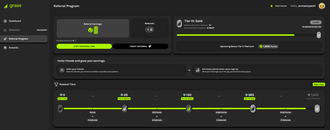Click the Pending Referrals info icon
Viewport: 330px width, 130px height.
point(75,40)
